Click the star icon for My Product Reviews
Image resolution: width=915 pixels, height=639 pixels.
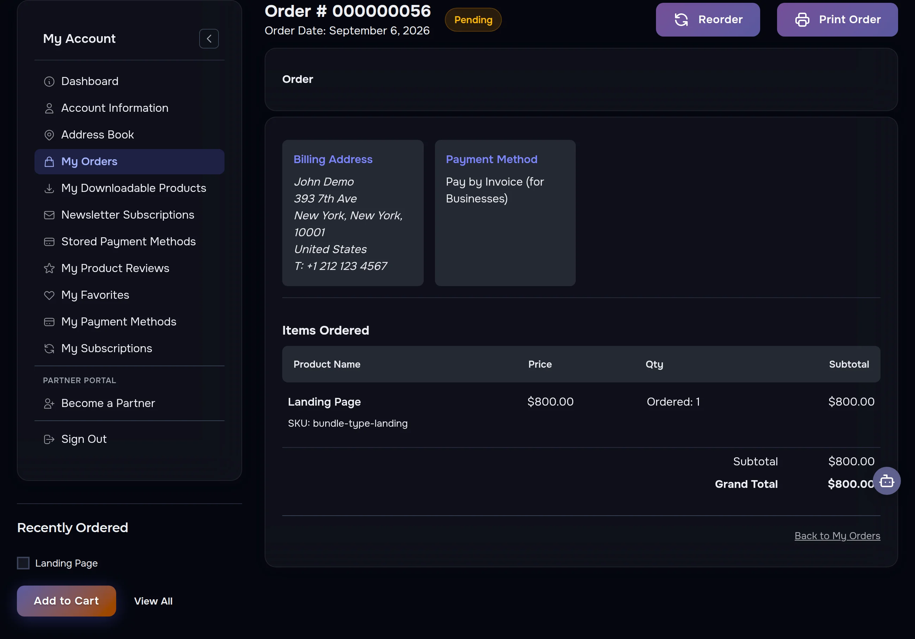tap(49, 268)
